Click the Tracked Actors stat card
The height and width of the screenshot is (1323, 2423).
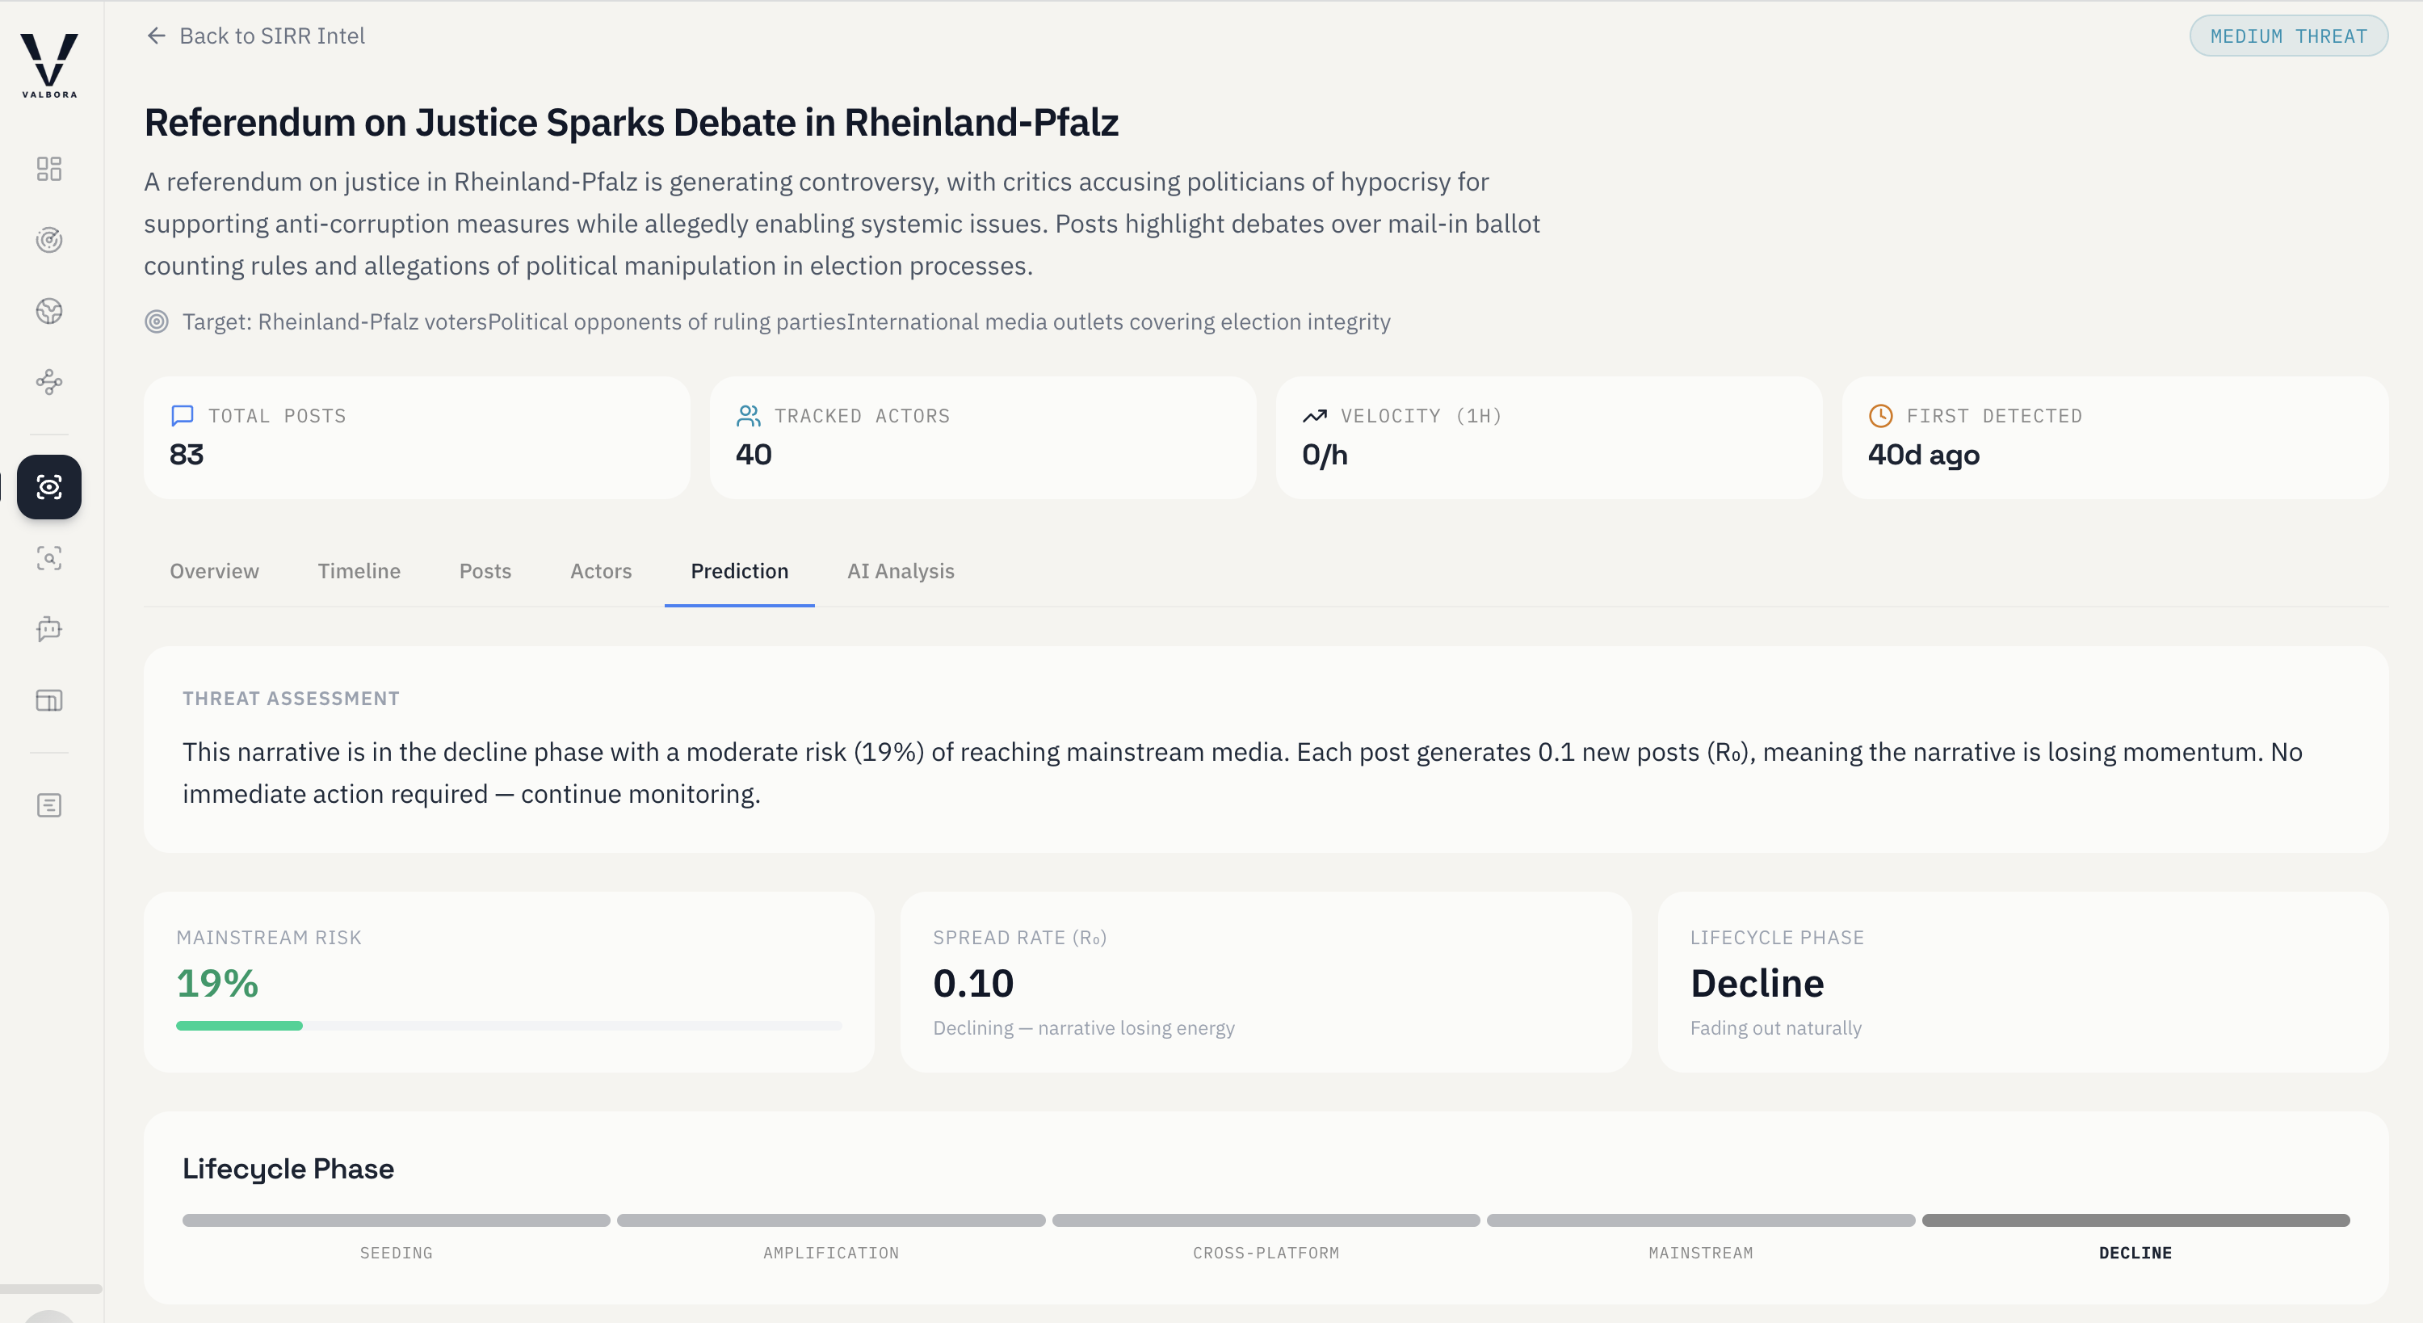point(982,438)
